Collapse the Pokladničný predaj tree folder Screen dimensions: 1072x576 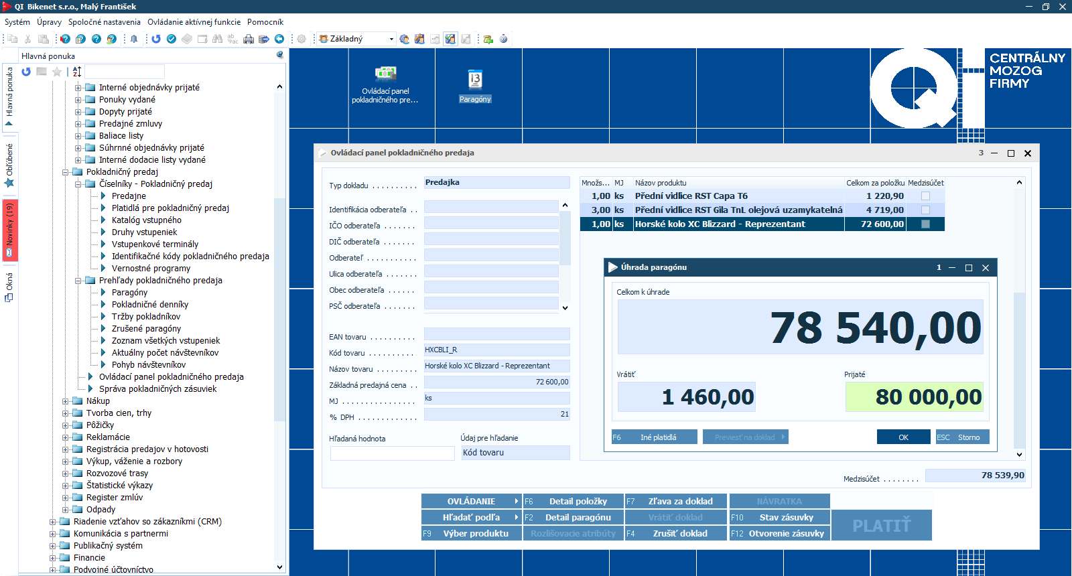pyautogui.click(x=66, y=172)
